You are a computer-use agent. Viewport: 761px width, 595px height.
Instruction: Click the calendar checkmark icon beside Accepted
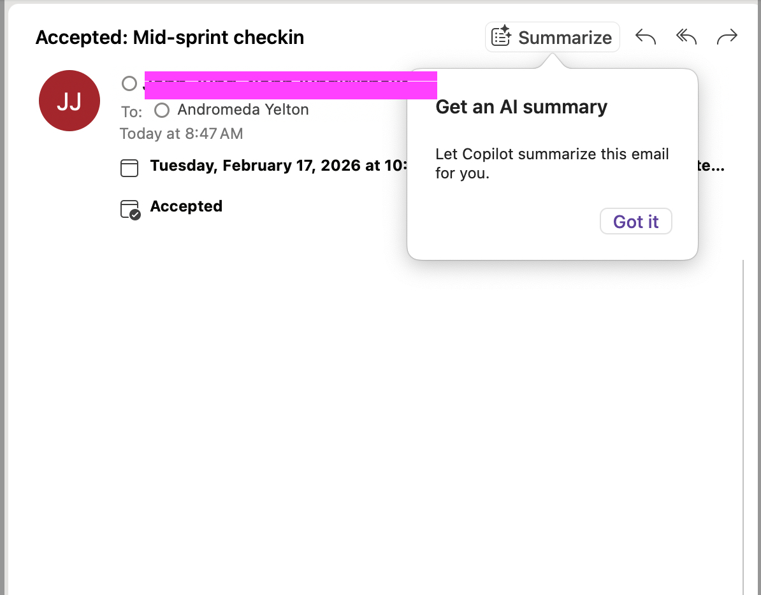130,209
